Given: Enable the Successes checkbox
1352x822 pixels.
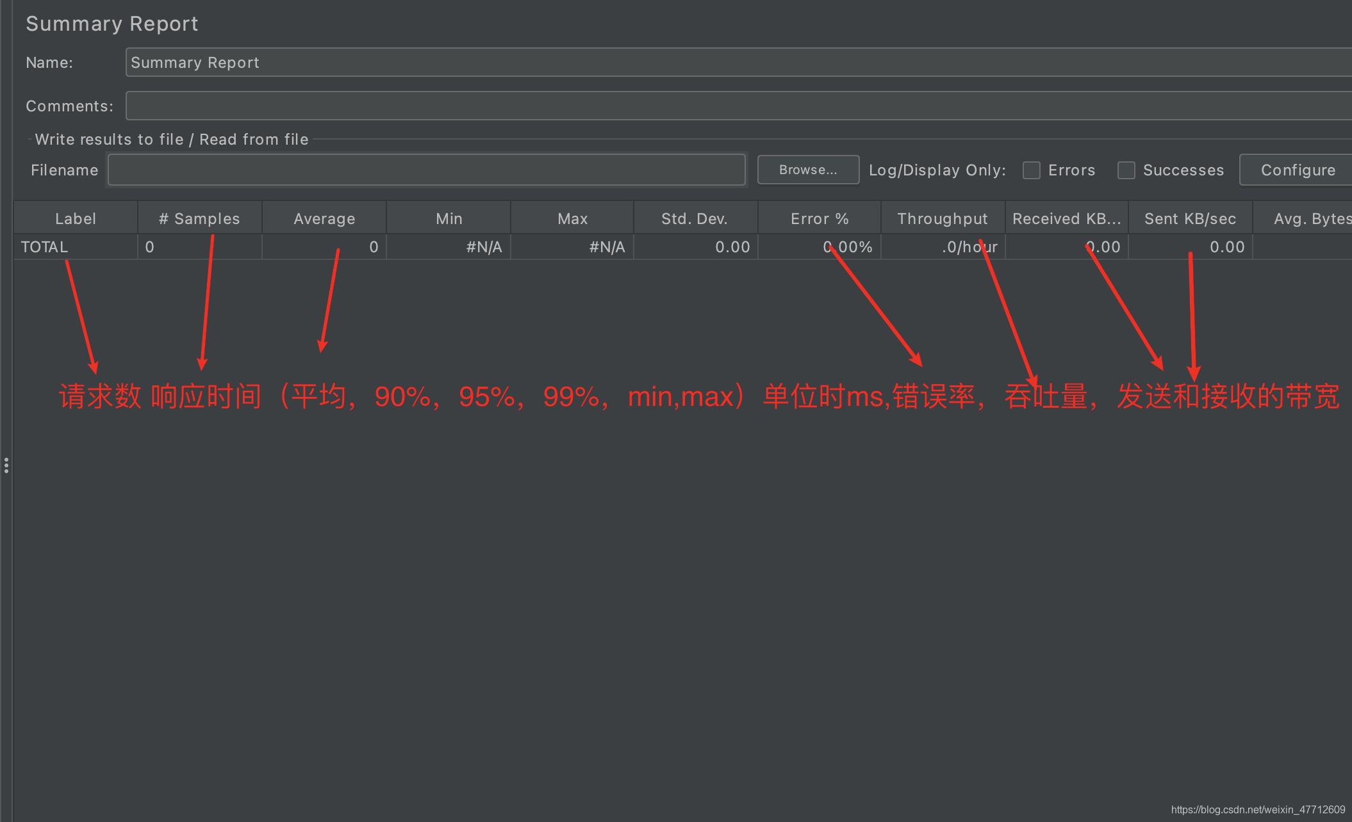Looking at the screenshot, I should pyautogui.click(x=1126, y=170).
